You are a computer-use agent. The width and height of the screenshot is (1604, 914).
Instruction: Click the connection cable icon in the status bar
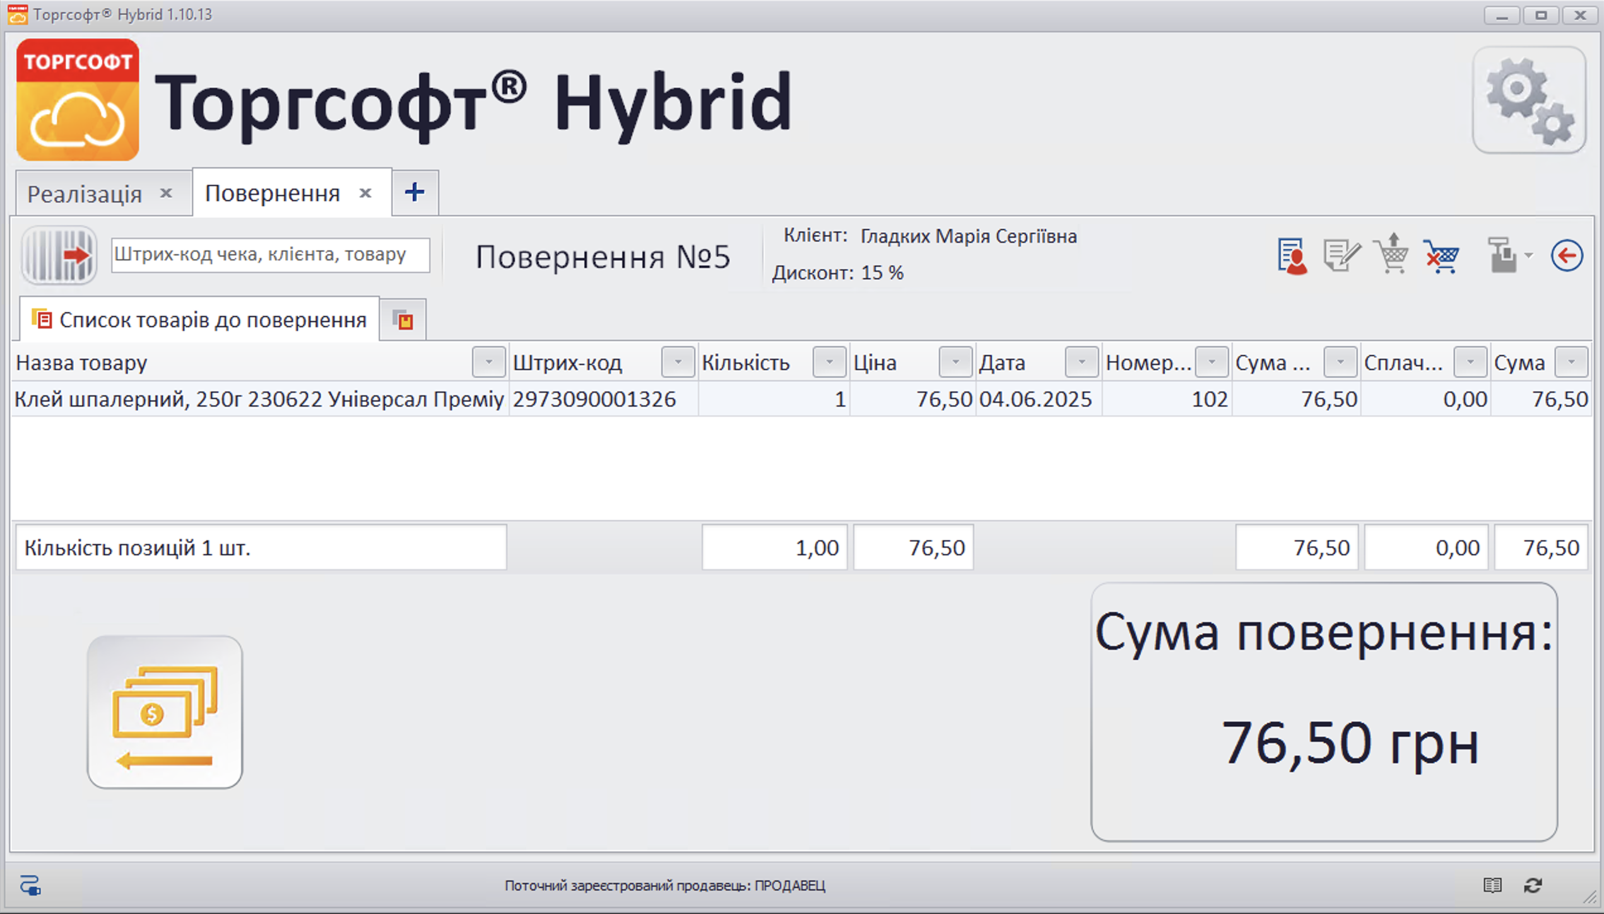30,885
